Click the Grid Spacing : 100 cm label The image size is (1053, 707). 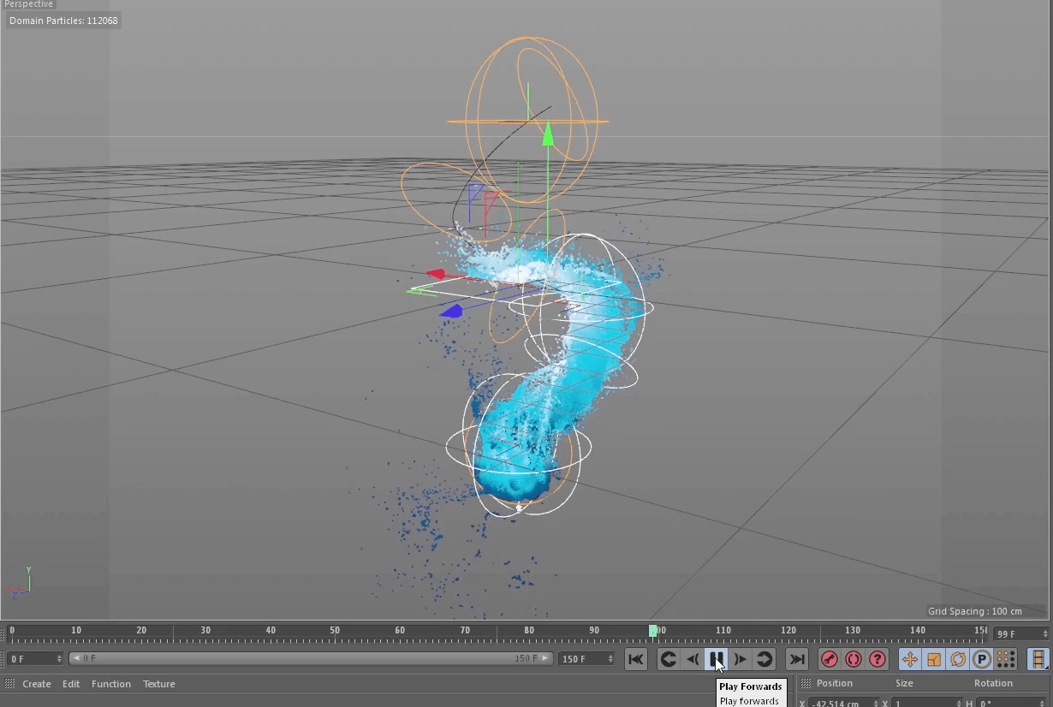tap(975, 611)
